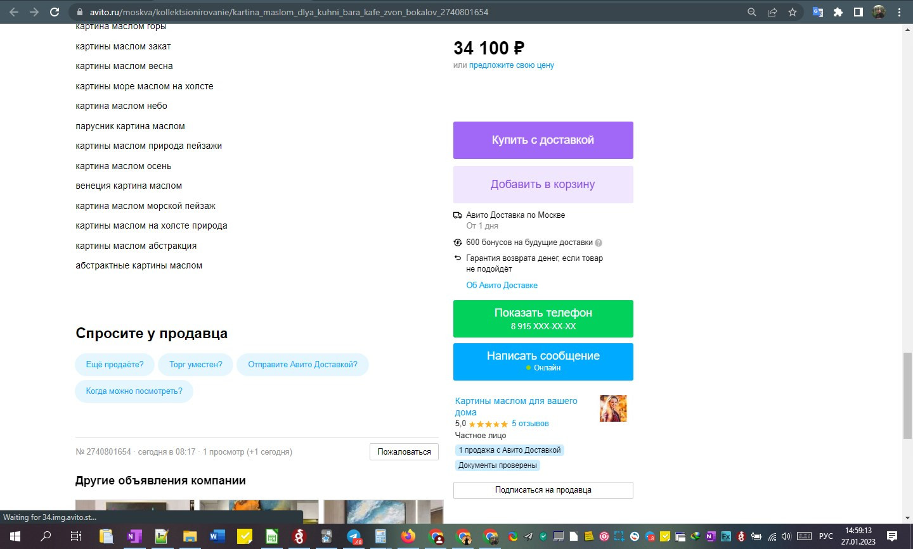Screen dimensions: 913x549
Task: Toggle the browser side panel
Action: [858, 12]
